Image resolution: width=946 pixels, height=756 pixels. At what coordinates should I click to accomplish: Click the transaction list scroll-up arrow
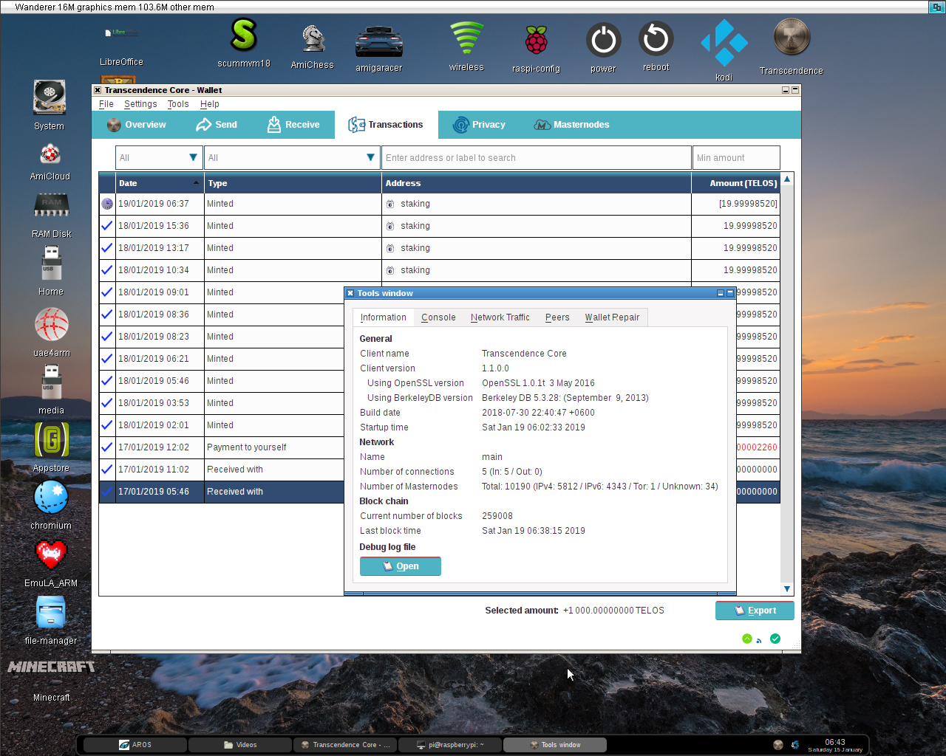coord(787,179)
